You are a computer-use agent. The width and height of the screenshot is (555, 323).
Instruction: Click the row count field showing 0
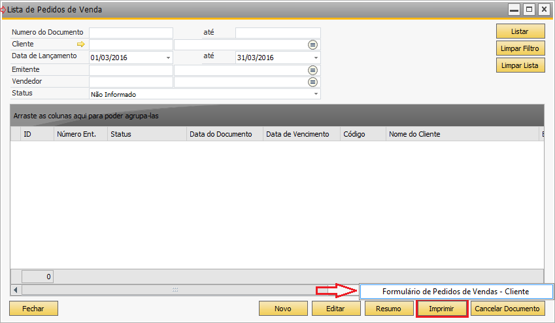coord(37,277)
